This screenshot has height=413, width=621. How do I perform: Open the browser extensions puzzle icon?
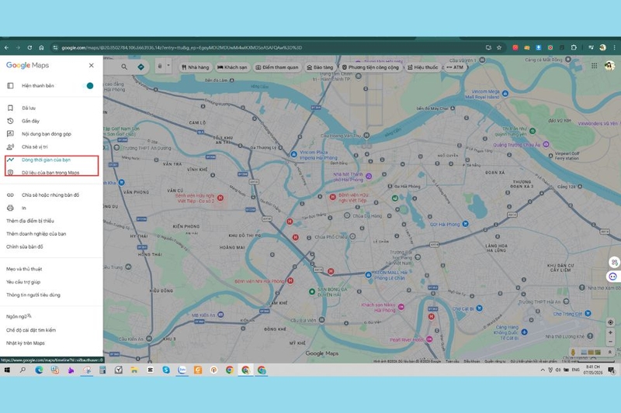(574, 47)
